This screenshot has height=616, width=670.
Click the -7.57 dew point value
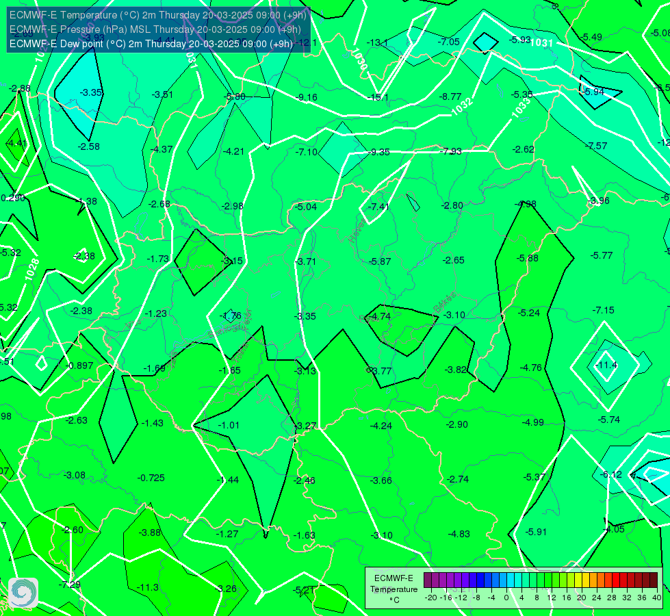pos(596,146)
